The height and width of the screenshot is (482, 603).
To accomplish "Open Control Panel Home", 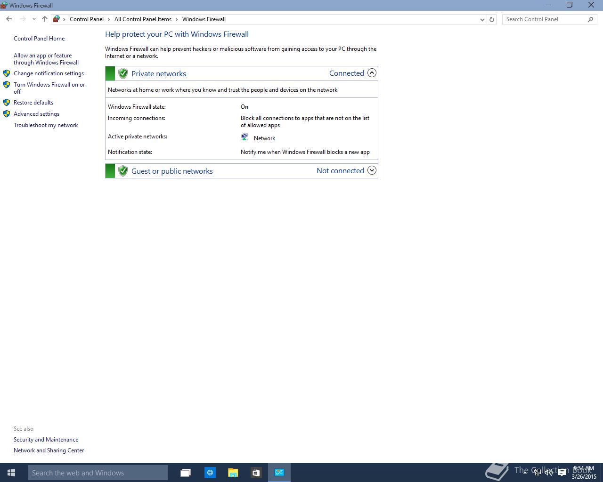I will [x=39, y=39].
